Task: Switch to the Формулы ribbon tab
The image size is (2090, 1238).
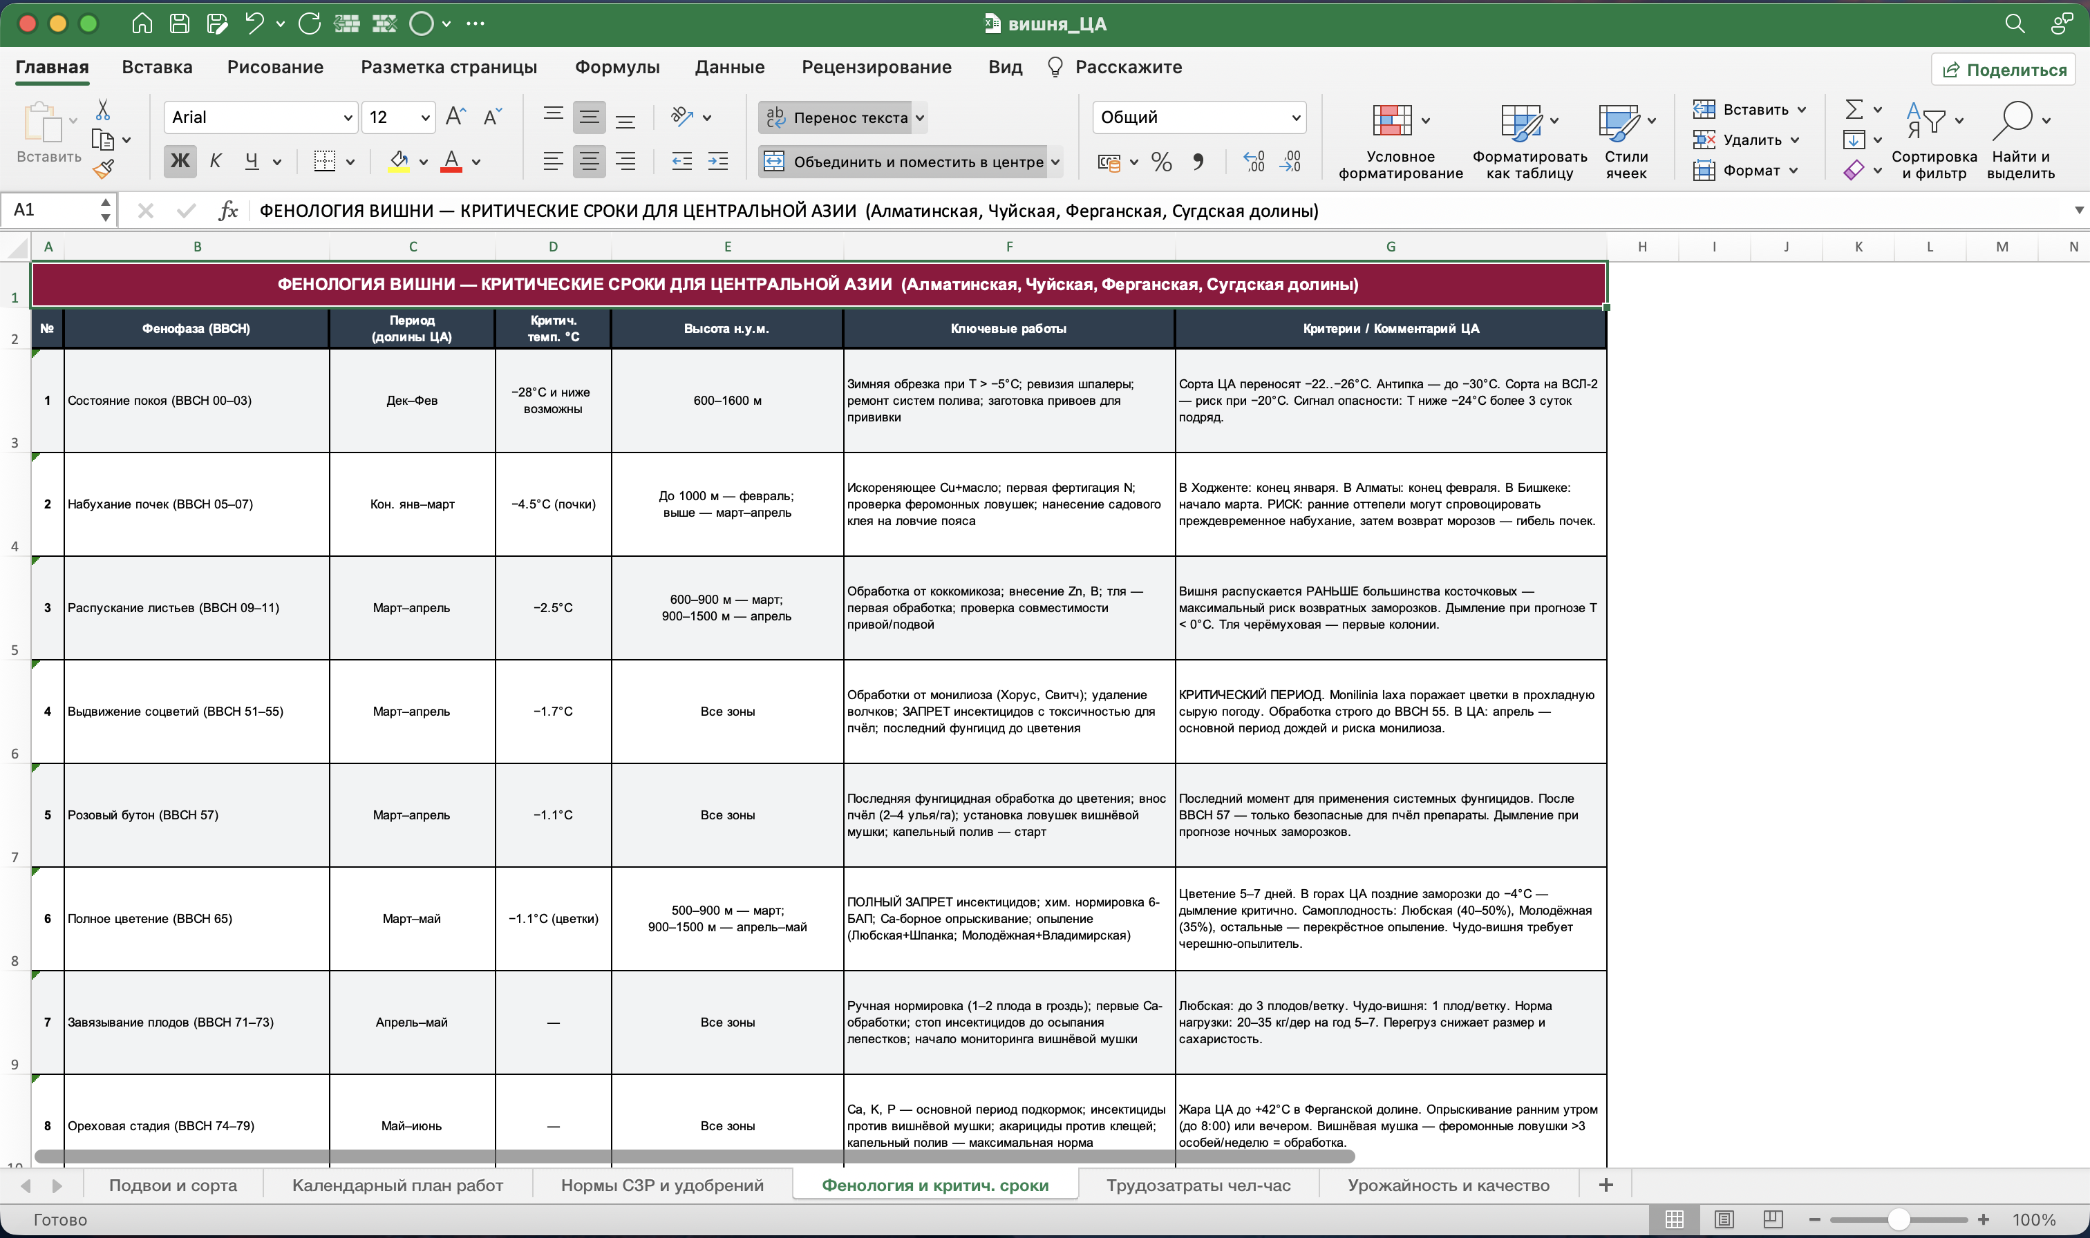Action: point(617,67)
